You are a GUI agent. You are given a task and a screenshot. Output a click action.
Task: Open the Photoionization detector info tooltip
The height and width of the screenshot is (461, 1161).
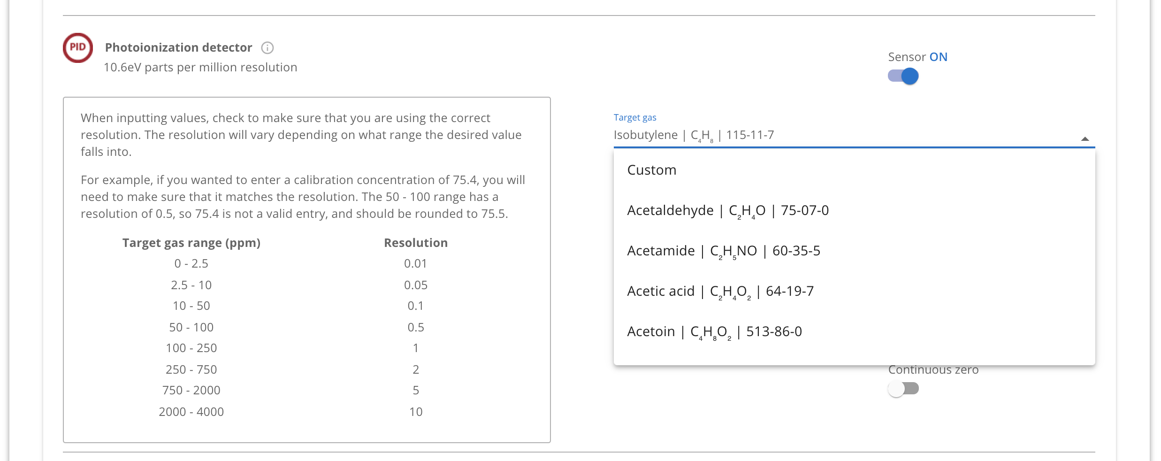[x=267, y=47]
